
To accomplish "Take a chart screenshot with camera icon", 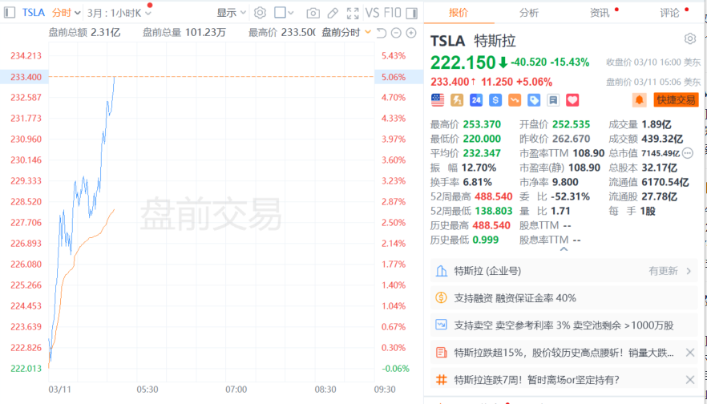I will 313,13.
